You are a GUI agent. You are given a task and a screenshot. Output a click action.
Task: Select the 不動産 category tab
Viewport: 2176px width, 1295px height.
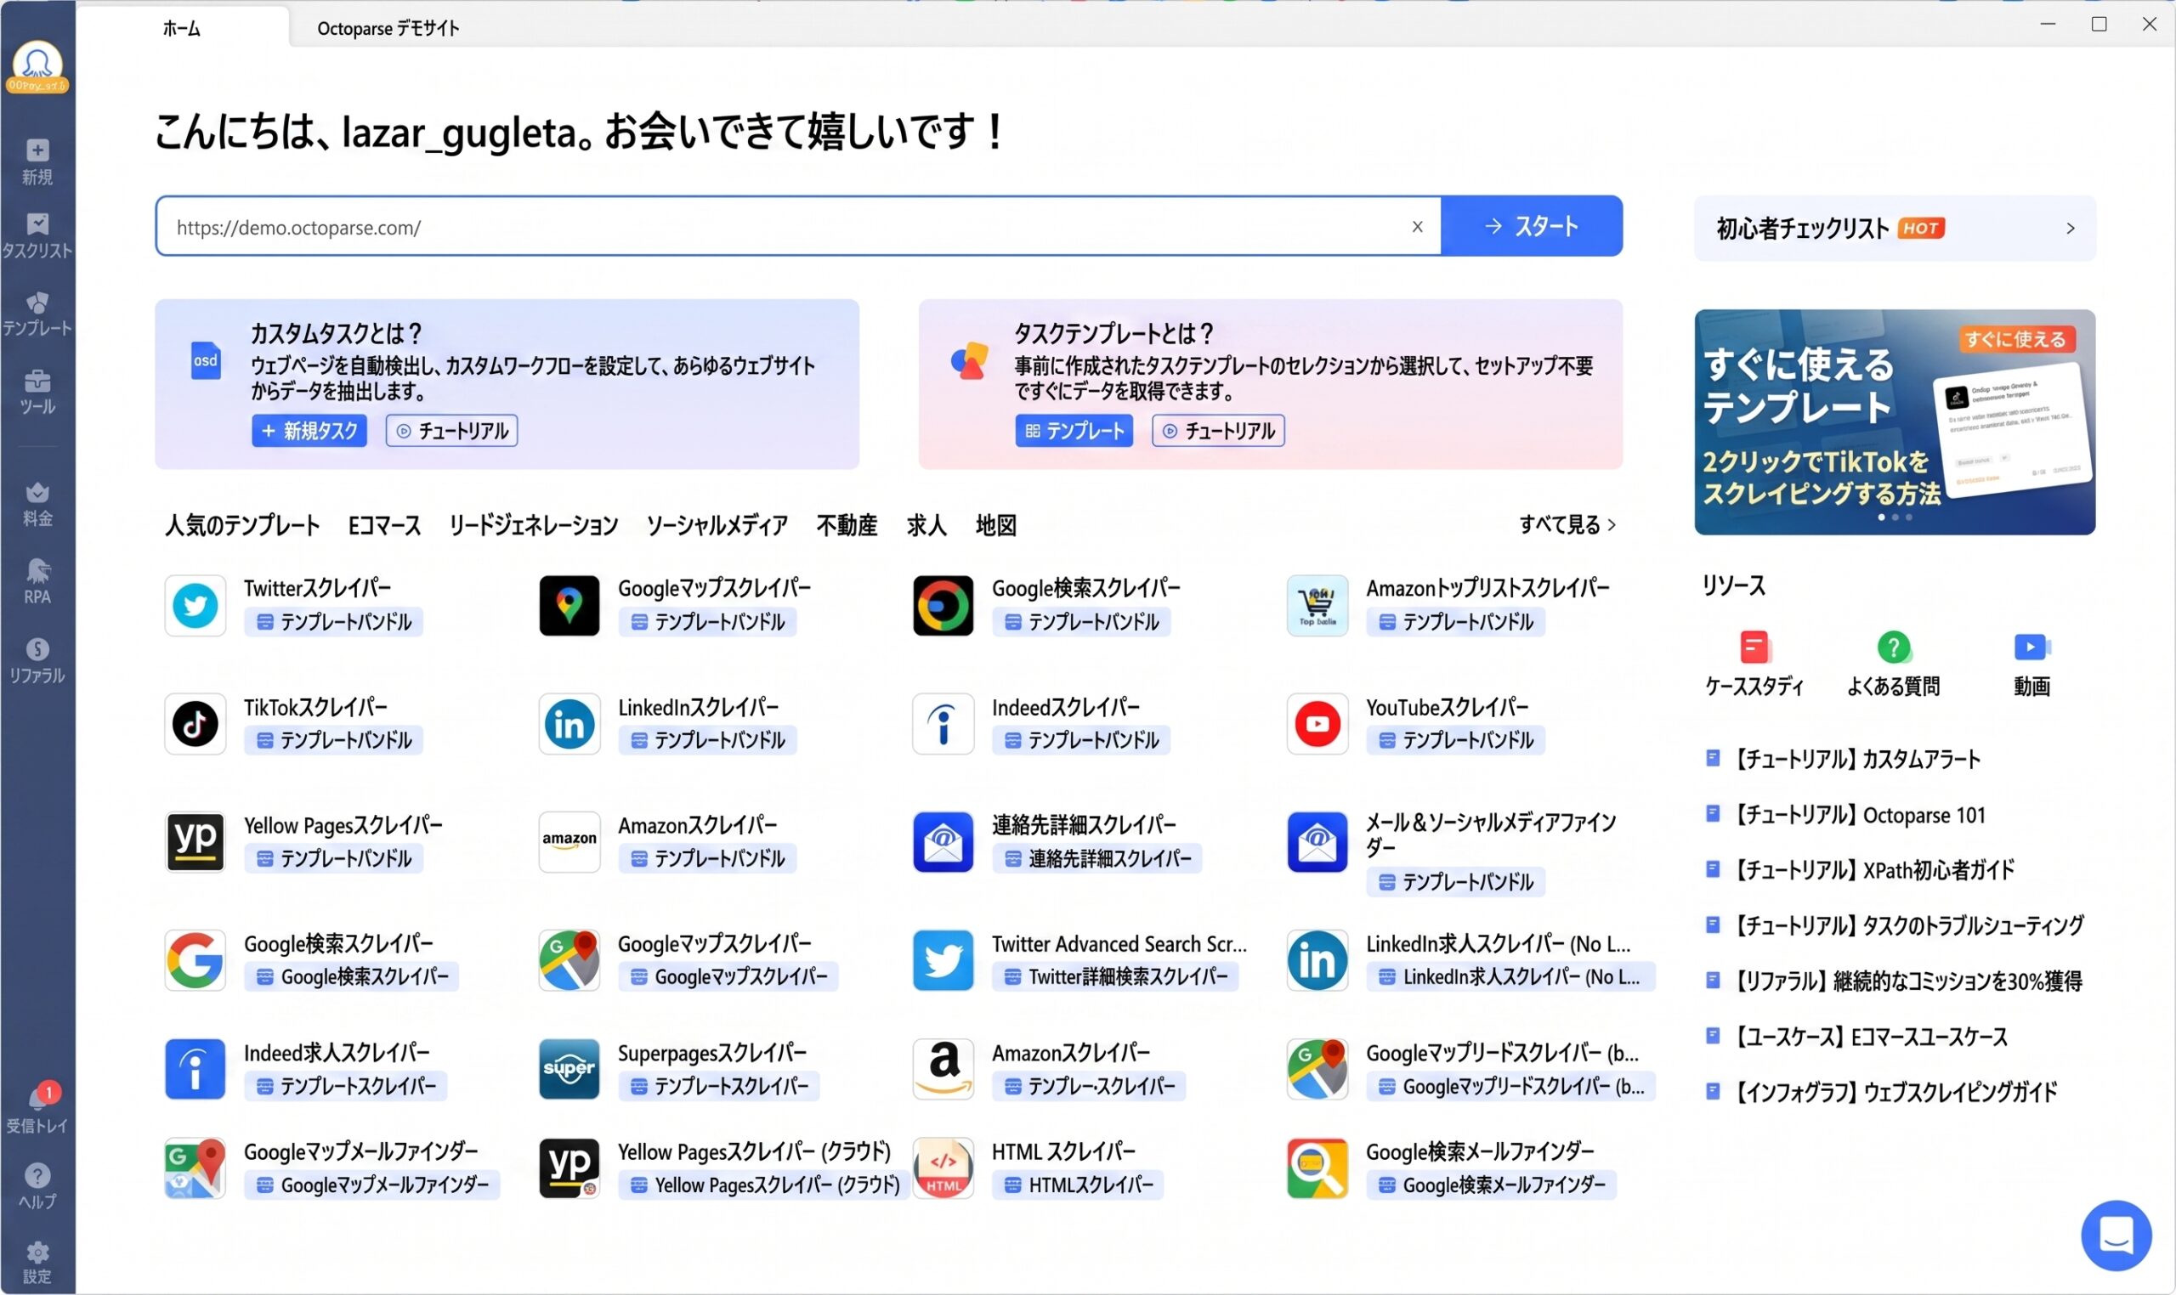(847, 524)
